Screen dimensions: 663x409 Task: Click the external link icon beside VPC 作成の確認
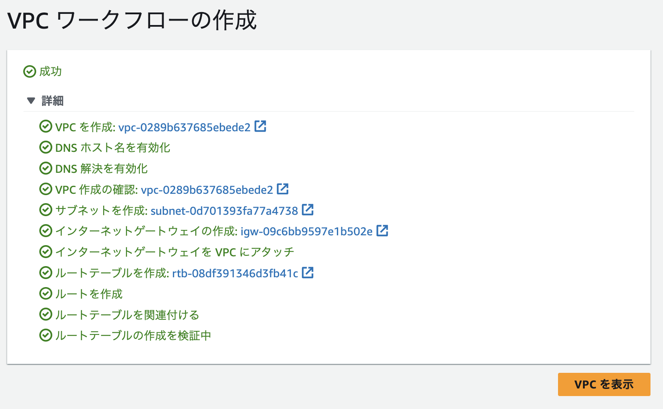pyautogui.click(x=283, y=189)
